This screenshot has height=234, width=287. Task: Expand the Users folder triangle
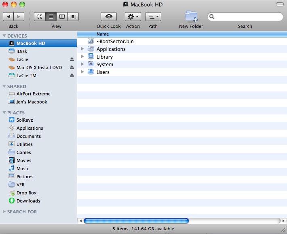(x=82, y=72)
